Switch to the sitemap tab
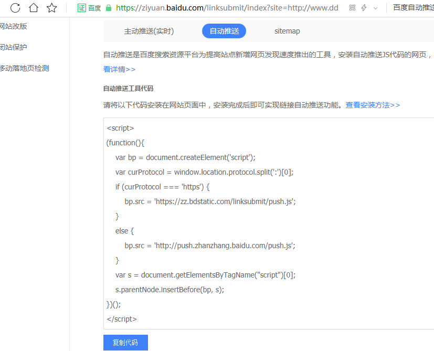Screen dimensions: 434x351 [x=287, y=31]
